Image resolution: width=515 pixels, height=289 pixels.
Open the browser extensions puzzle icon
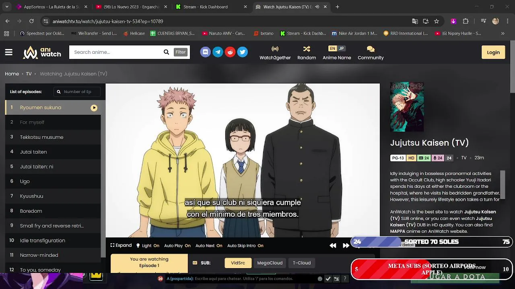tap(466, 21)
